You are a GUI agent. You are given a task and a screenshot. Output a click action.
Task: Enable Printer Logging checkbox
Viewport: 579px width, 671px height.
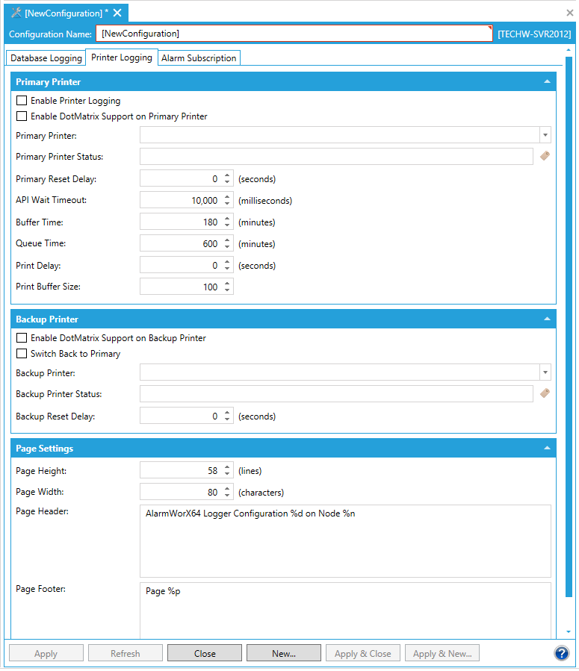(22, 101)
